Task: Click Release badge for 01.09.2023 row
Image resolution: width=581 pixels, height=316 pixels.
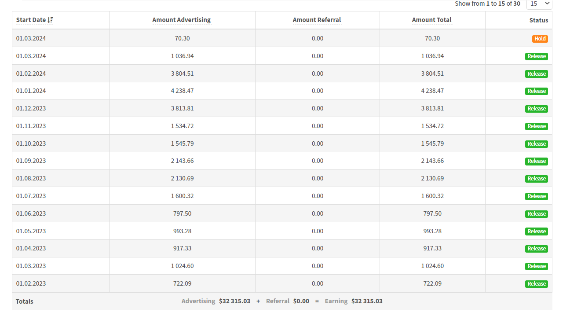Action: [536, 161]
